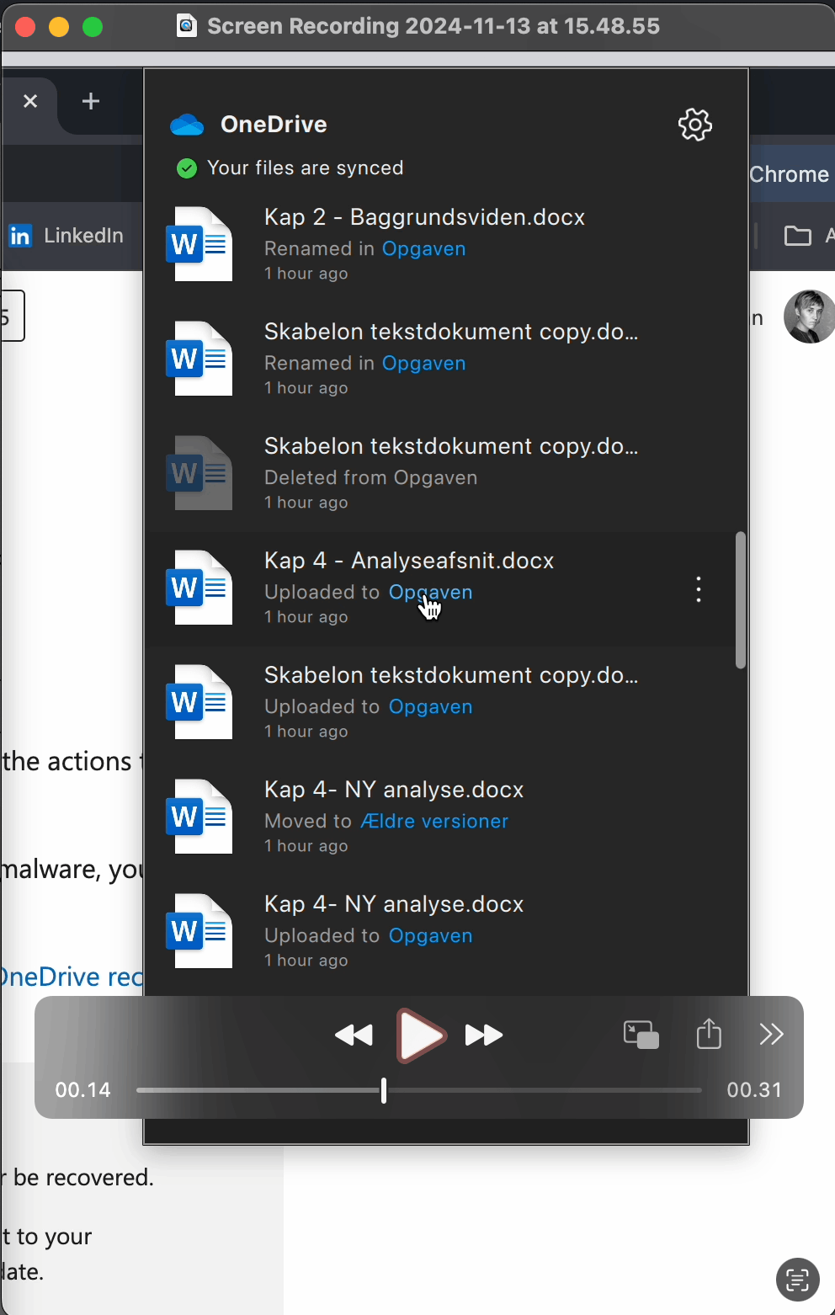
Task: Open Word icon for Kap 2 - Baggrundsviden.docx
Action: click(x=199, y=244)
